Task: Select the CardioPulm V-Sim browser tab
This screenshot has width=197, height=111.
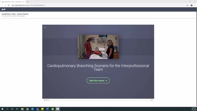Action: click(x=13, y=2)
